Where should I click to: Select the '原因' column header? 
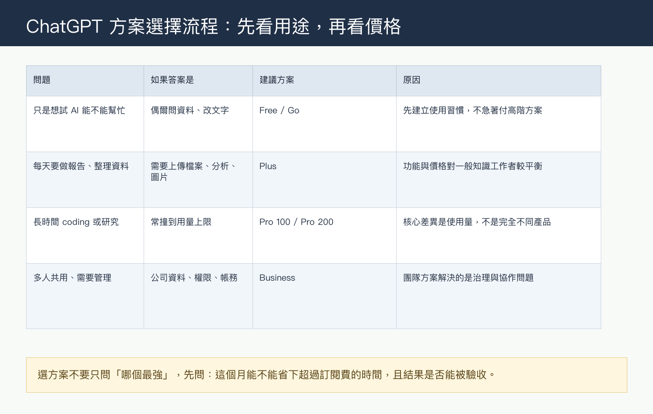(x=498, y=81)
